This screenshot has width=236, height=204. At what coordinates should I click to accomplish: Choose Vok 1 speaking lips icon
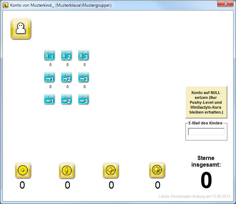click(49, 99)
